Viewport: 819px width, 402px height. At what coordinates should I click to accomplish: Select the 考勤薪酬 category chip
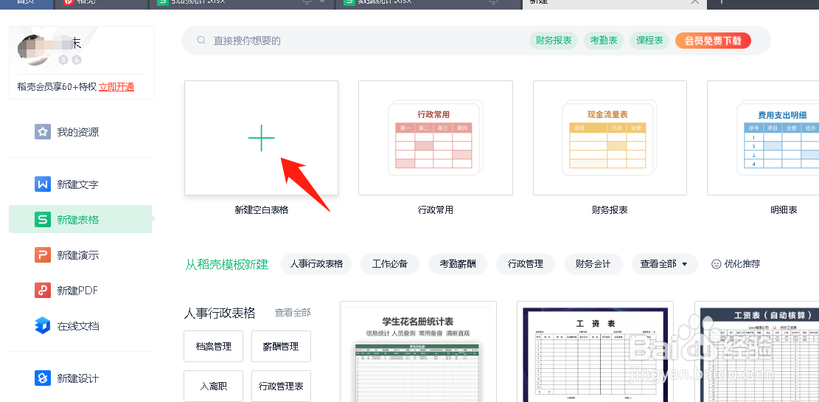[x=458, y=264]
